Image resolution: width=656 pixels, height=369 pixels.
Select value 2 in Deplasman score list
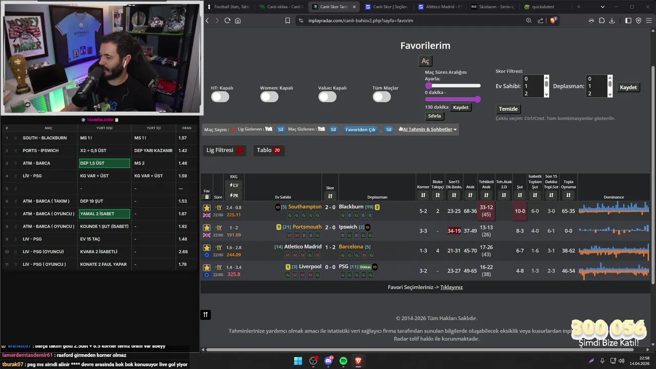[597, 93]
